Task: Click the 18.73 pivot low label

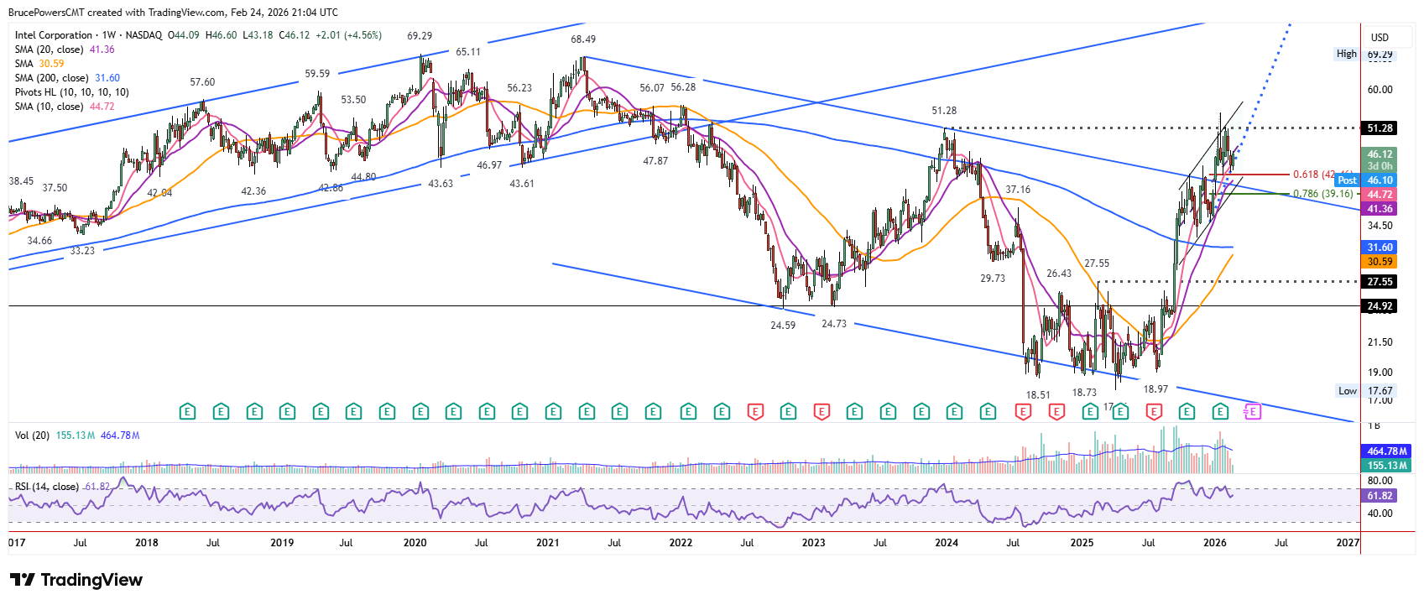Action: click(1084, 393)
